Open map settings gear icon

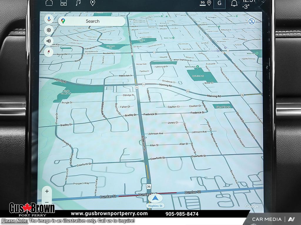49,30
